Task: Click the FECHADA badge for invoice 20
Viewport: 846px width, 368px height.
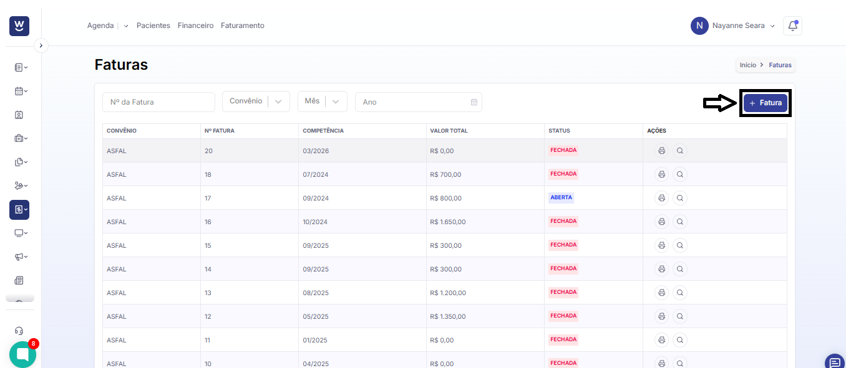Action: point(563,150)
